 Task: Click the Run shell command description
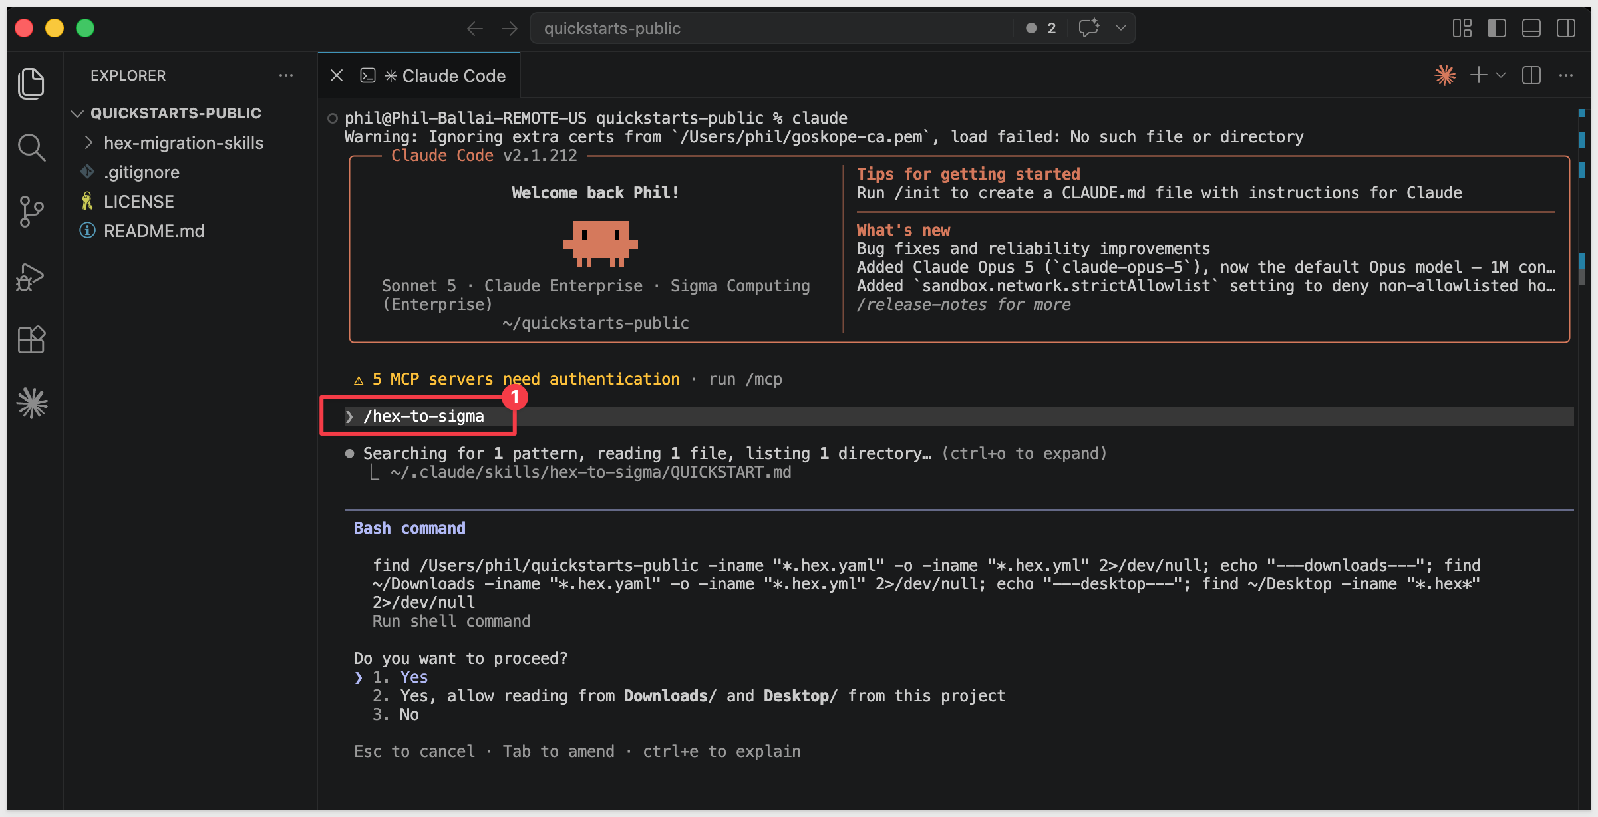coord(451,621)
